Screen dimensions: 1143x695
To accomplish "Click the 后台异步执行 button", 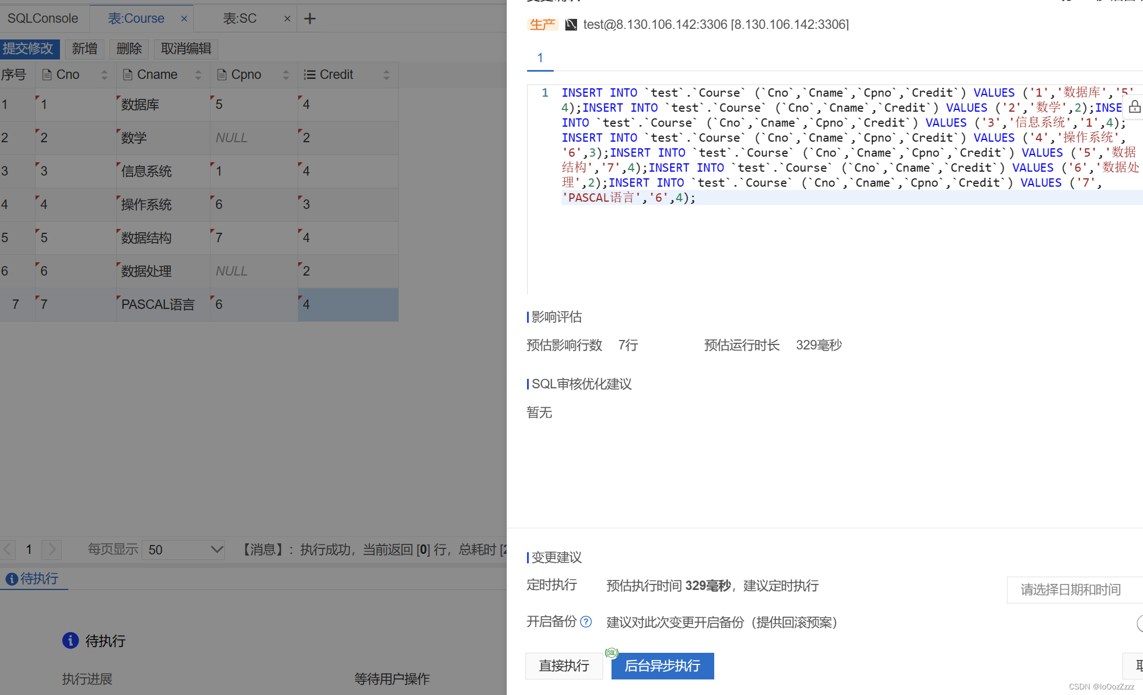I will click(662, 666).
